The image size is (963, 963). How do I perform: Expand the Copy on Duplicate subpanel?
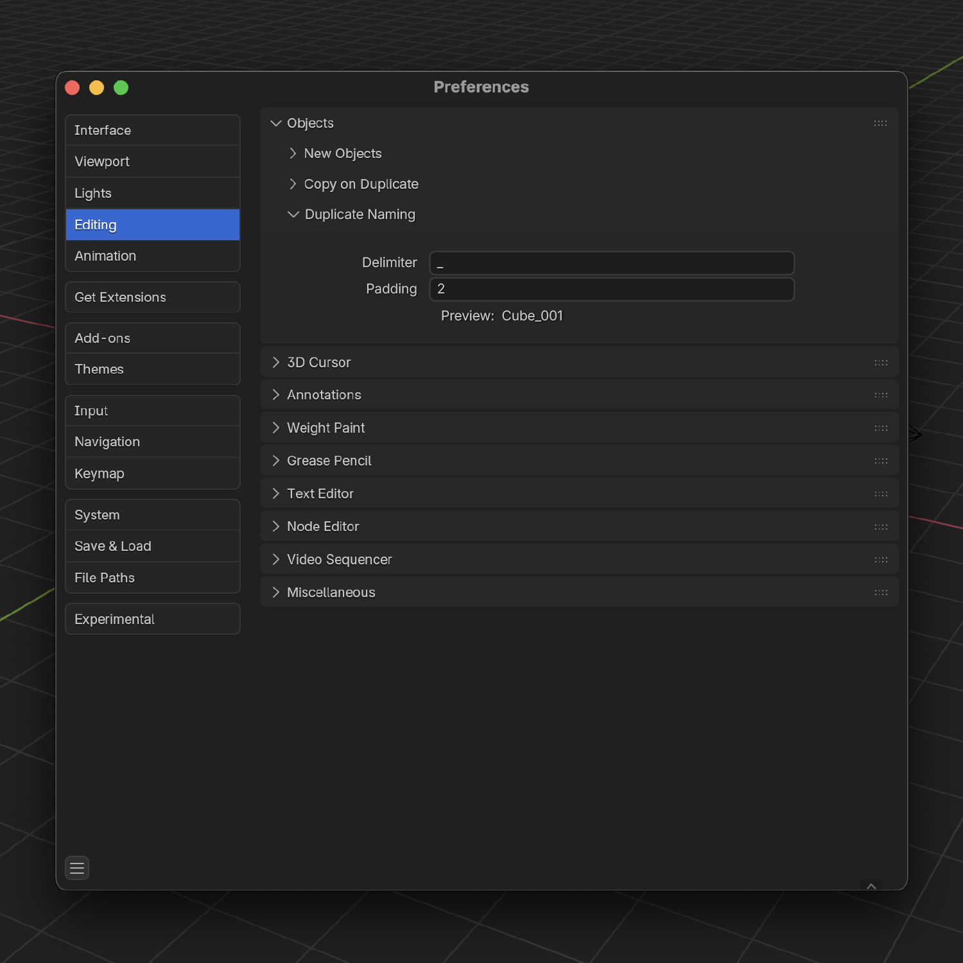293,184
